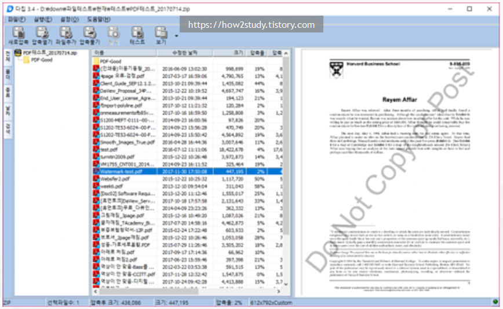
Task: Select the 전체 vertical side tab
Action: (8, 57)
